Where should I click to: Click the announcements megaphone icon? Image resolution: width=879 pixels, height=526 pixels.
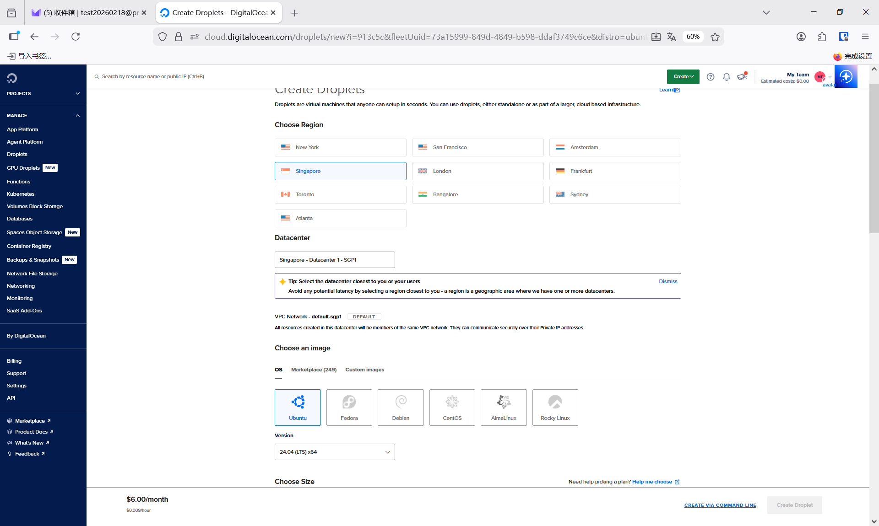742,77
